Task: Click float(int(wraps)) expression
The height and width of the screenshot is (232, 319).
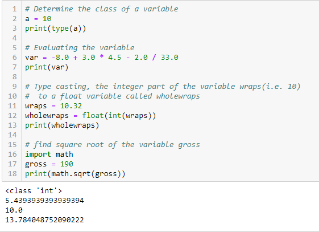Action: 119,116
